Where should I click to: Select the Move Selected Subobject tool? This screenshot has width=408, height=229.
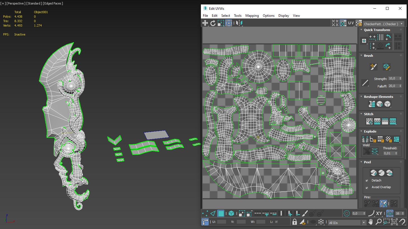pyautogui.click(x=205, y=23)
